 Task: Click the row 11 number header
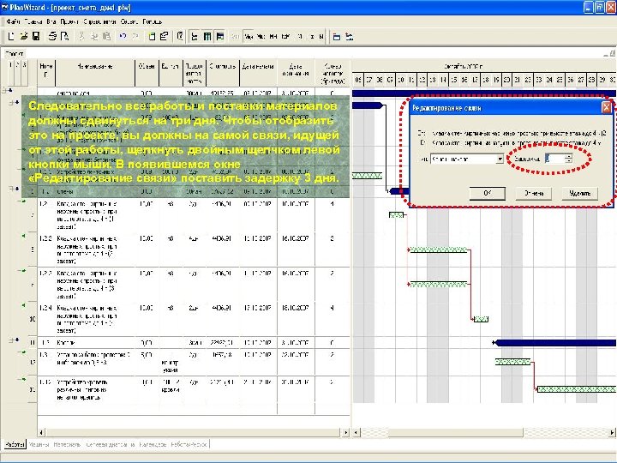pos(33,342)
